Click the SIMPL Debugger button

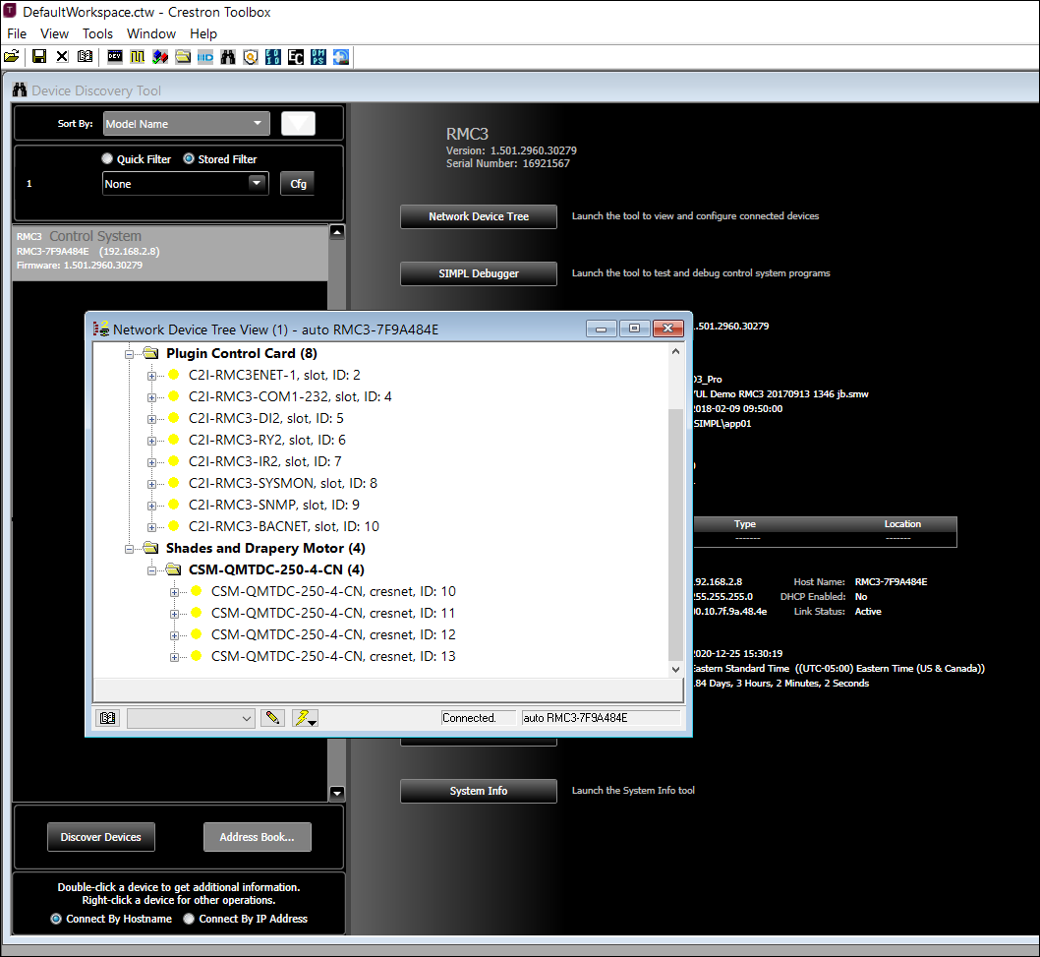(x=479, y=273)
